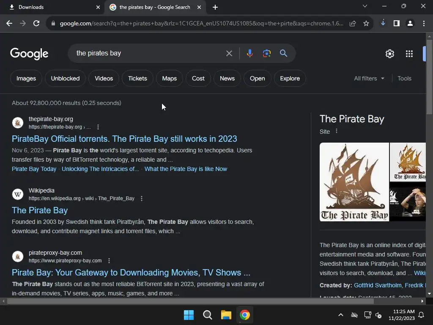This screenshot has width=433, height=325.
Task: Open Pirate Bay Your Gateway result
Action: (x=131, y=273)
